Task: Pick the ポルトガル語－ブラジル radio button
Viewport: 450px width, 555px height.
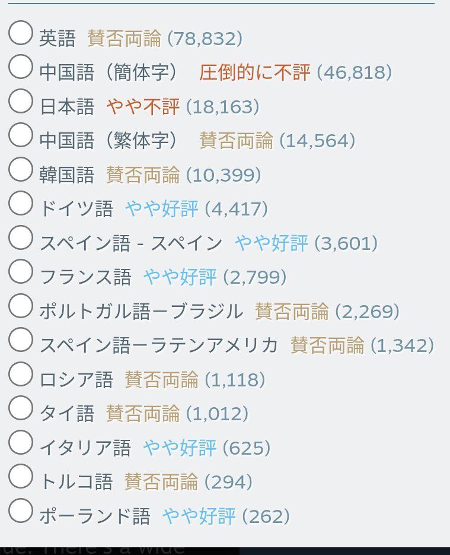Action: 21,306
